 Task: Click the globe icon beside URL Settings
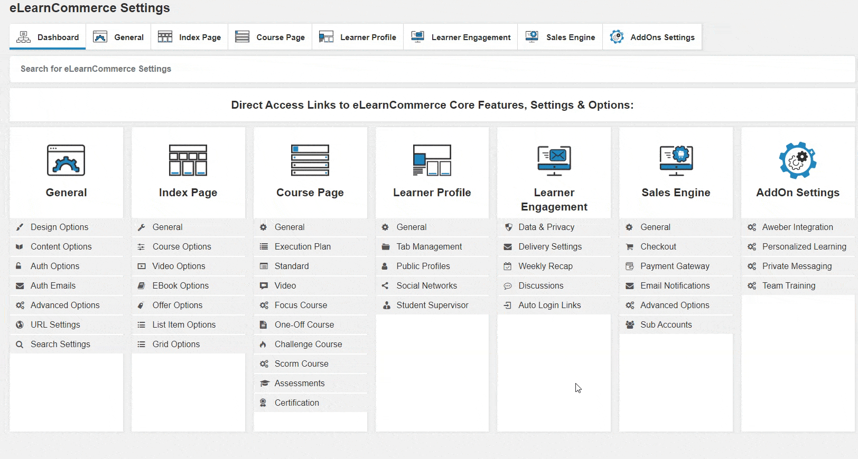pos(20,325)
